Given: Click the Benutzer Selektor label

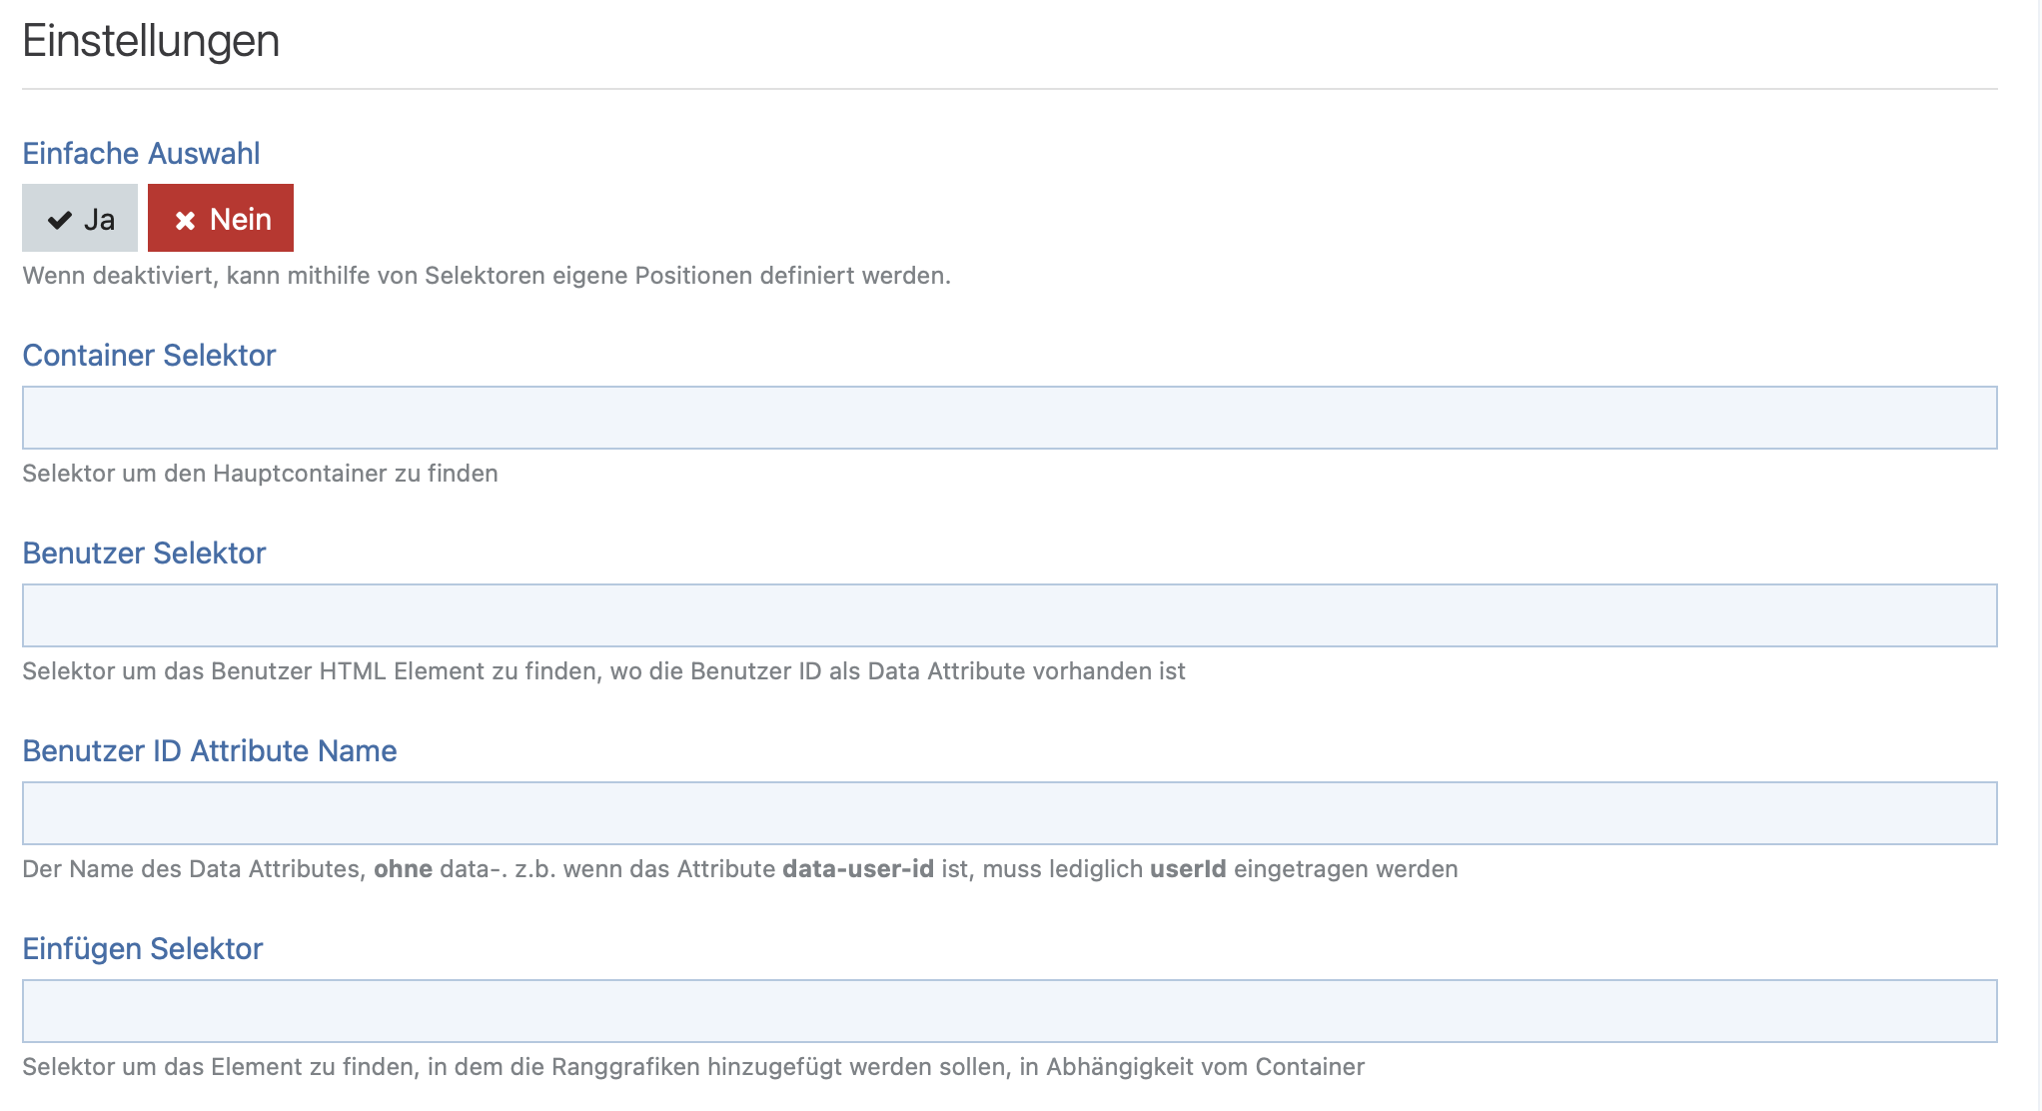Looking at the screenshot, I should [x=144, y=553].
